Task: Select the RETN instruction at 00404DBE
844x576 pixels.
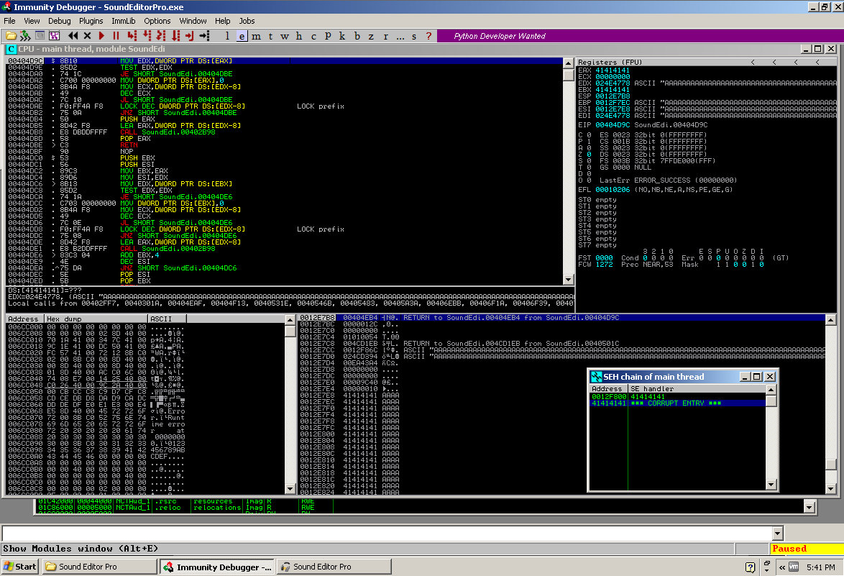Action: (x=129, y=145)
